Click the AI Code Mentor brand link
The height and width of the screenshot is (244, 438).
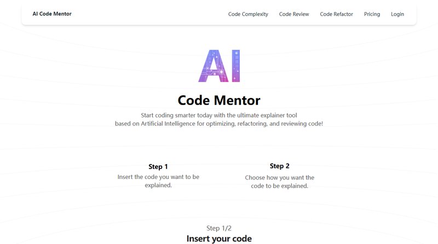pyautogui.click(x=51, y=14)
